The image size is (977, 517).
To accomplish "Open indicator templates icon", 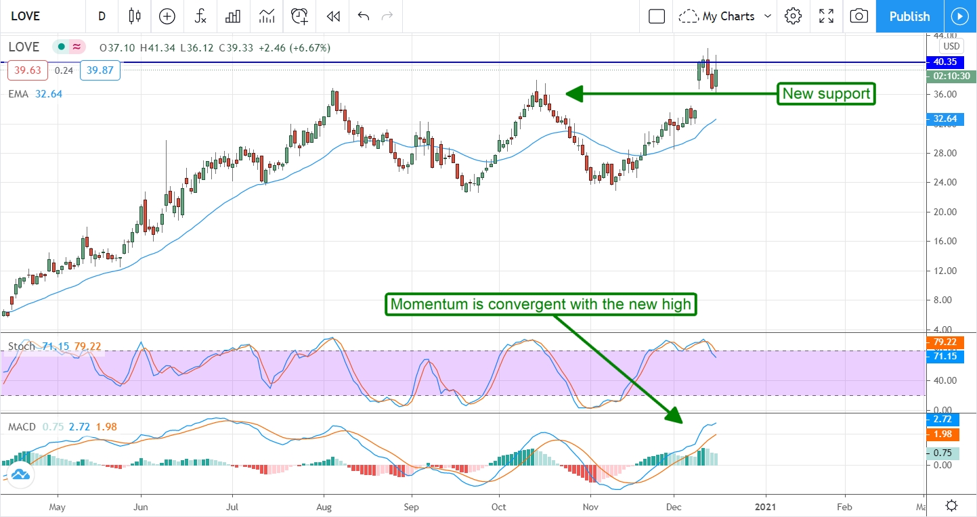I will (266, 16).
